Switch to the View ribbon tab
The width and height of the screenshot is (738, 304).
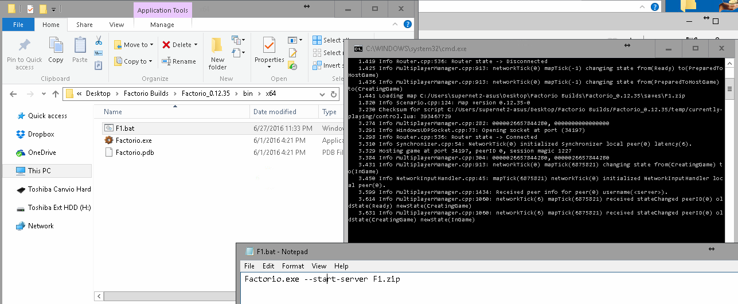(116, 25)
